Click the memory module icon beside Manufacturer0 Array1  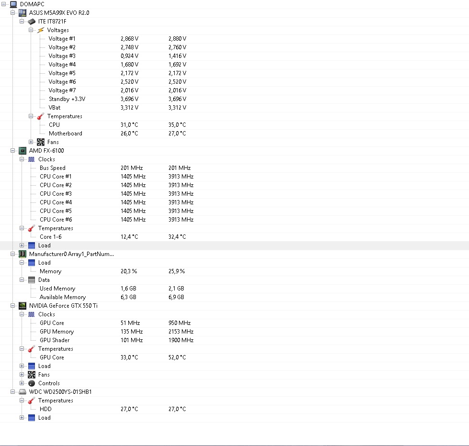(x=22, y=254)
